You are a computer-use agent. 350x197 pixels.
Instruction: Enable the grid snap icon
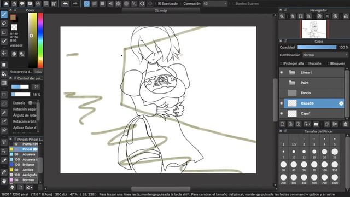(x=102, y=4)
